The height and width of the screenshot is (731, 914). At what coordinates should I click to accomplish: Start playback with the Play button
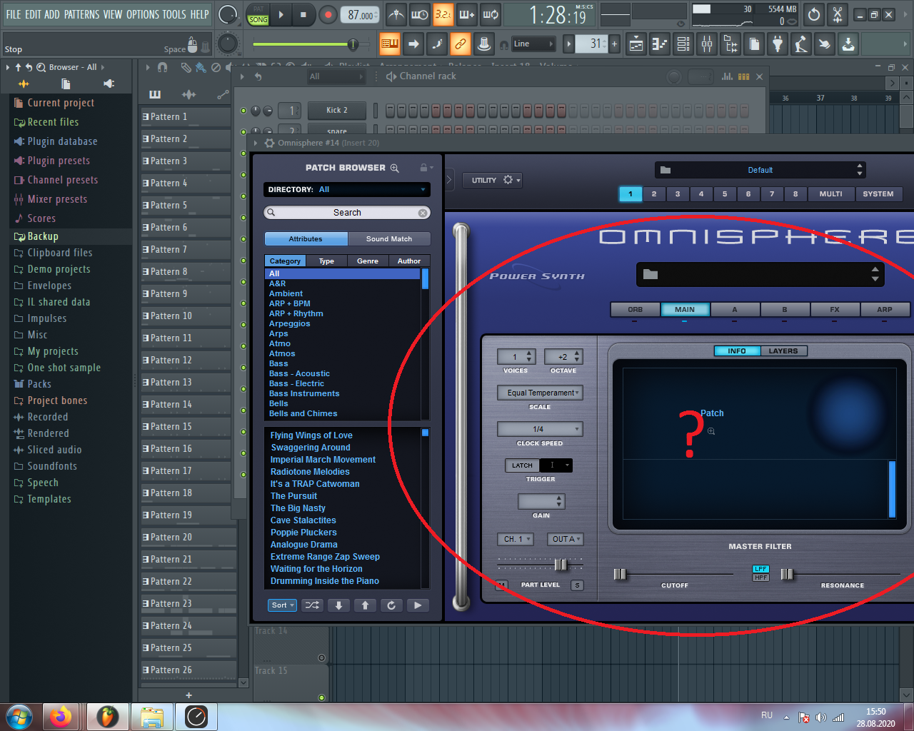click(x=281, y=14)
